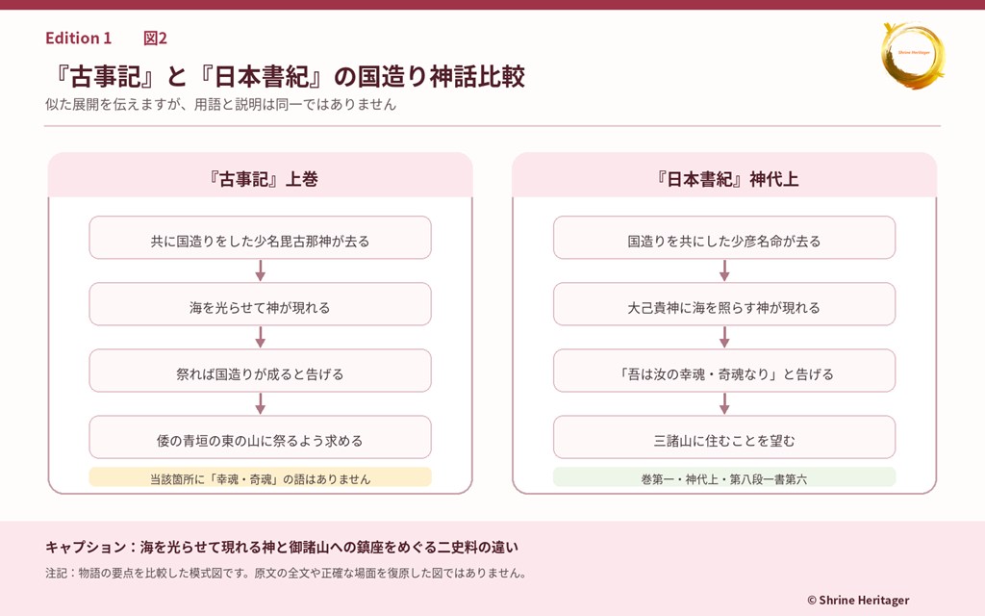Click the green label 巻第一・神代上・第八段一書第六
Viewport: 985px width, 616px height.
pos(724,477)
